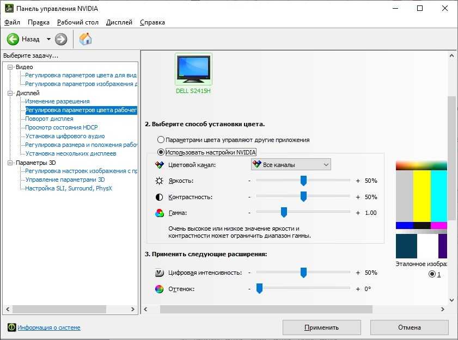Open the Back button history dropdown arrow

click(48, 39)
